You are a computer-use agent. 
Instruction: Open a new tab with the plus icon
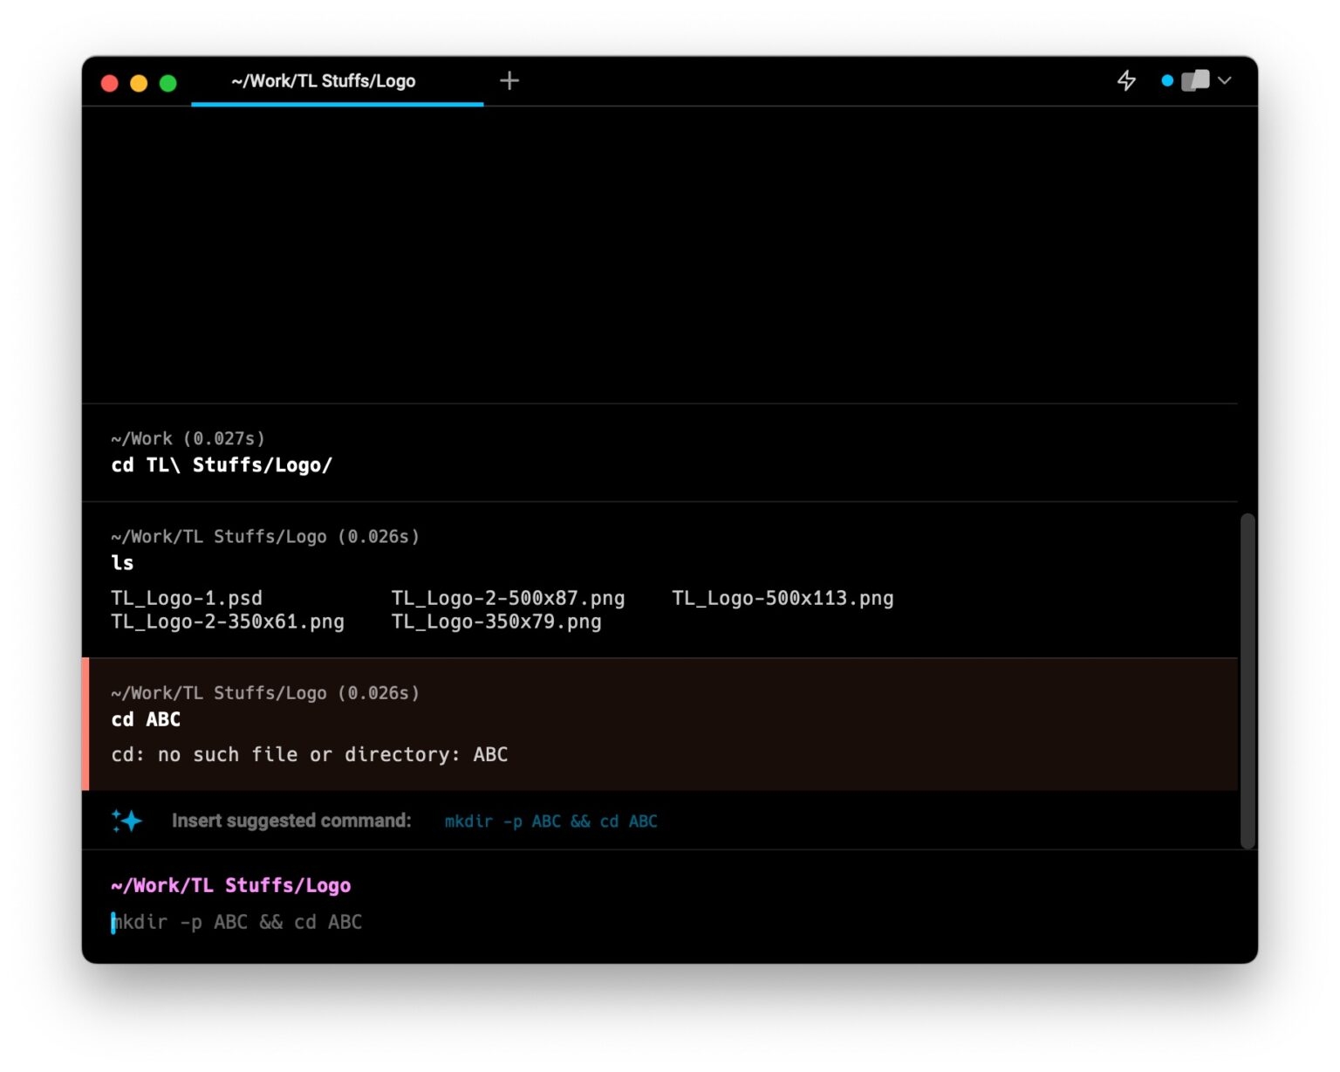tap(509, 80)
